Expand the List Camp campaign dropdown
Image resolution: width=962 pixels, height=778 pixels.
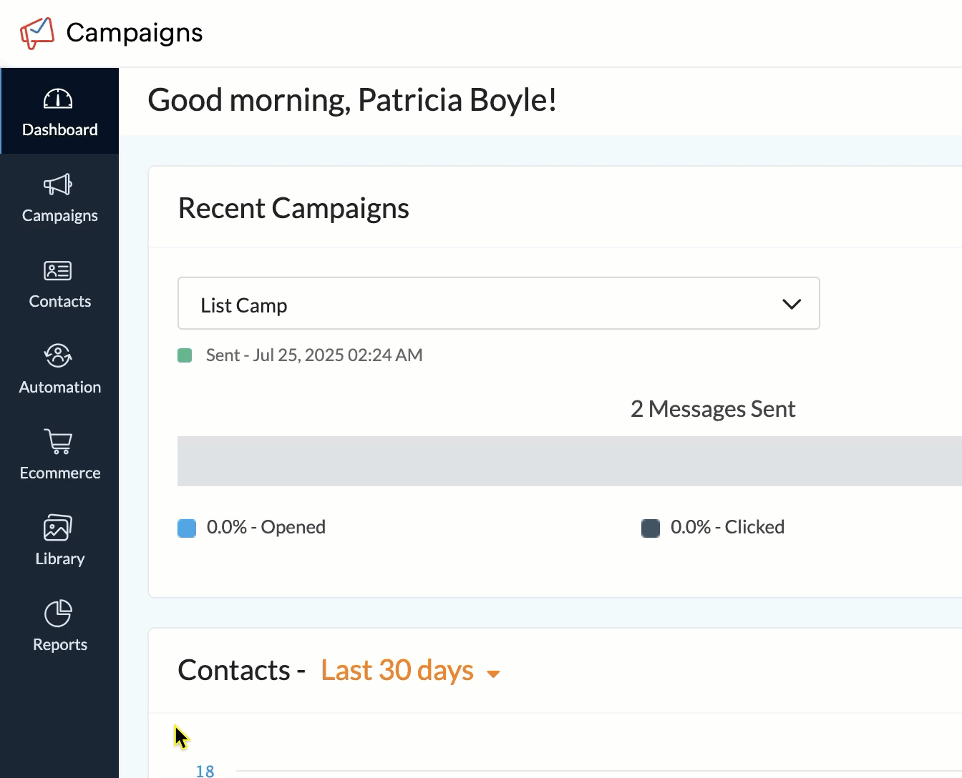(x=498, y=304)
